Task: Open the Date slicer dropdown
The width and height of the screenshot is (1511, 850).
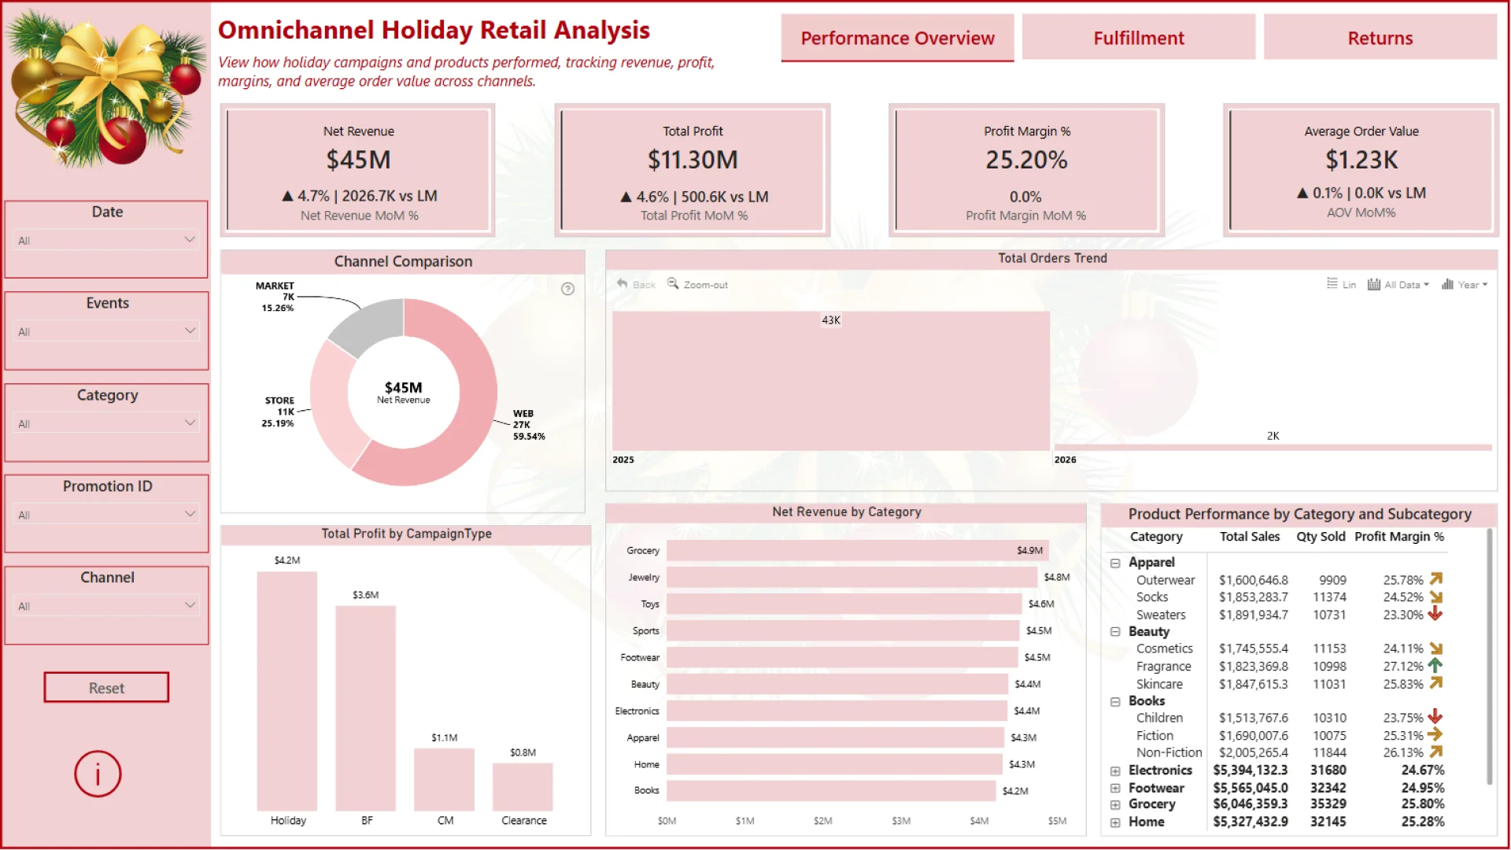Action: [x=190, y=239]
